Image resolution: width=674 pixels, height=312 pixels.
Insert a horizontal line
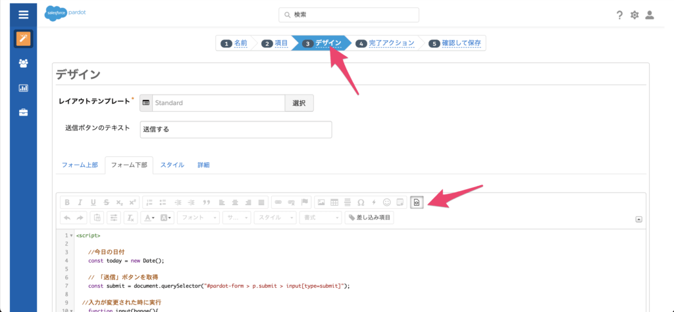[x=348, y=202]
